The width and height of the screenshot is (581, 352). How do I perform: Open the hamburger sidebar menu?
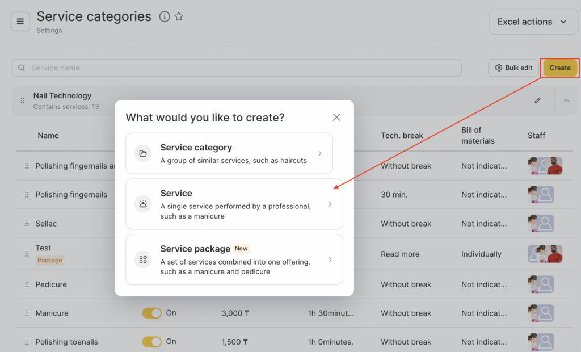pyautogui.click(x=20, y=22)
